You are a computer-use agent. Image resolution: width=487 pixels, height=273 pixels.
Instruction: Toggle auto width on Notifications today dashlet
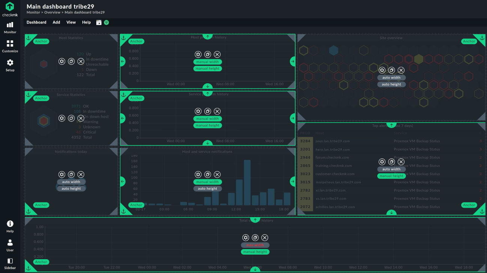(71, 182)
